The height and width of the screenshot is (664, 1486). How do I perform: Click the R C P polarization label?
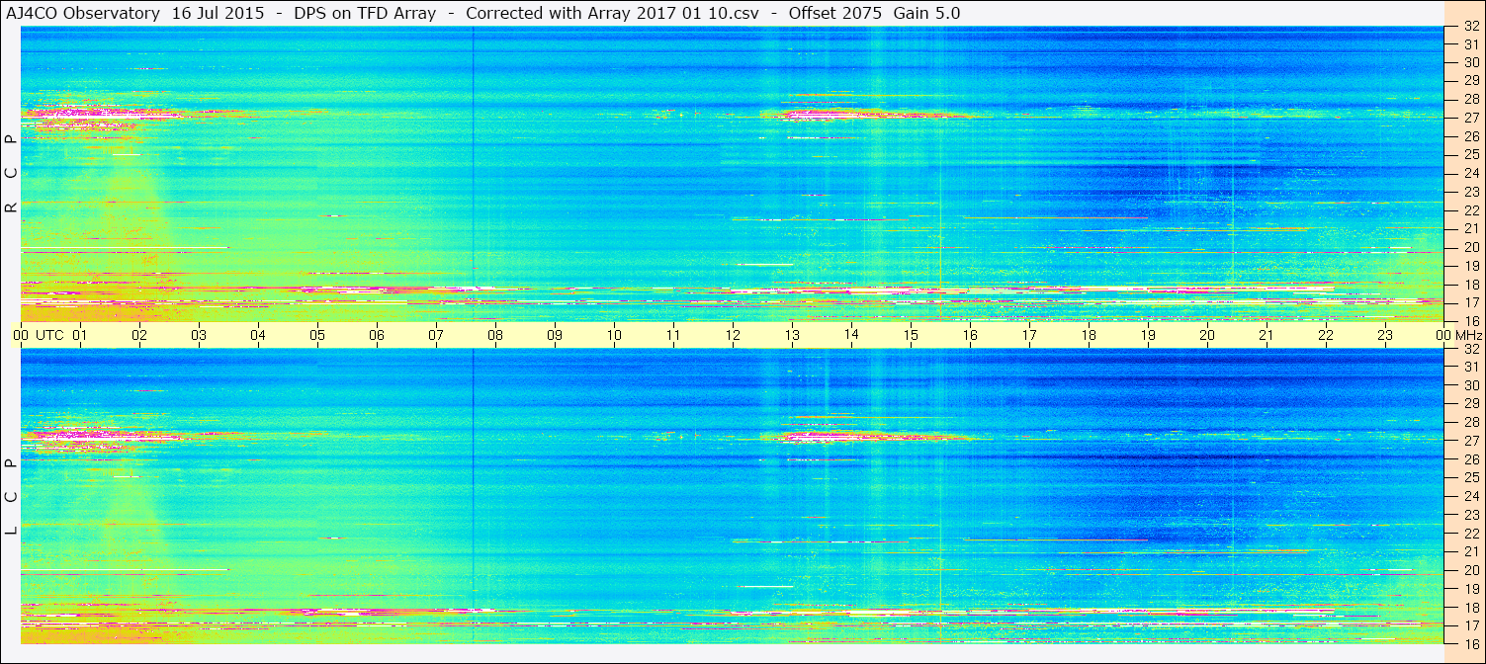click(12, 173)
